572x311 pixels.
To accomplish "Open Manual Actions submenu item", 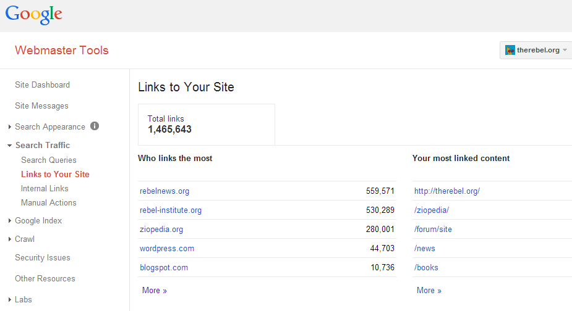I will coord(48,203).
